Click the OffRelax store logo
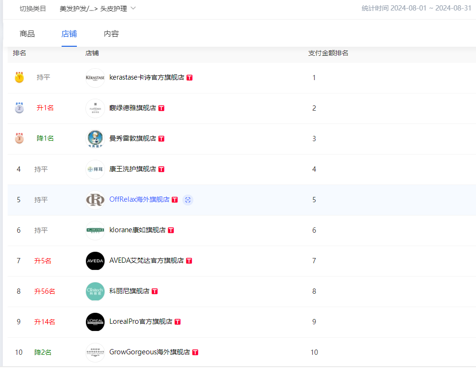 [95, 200]
